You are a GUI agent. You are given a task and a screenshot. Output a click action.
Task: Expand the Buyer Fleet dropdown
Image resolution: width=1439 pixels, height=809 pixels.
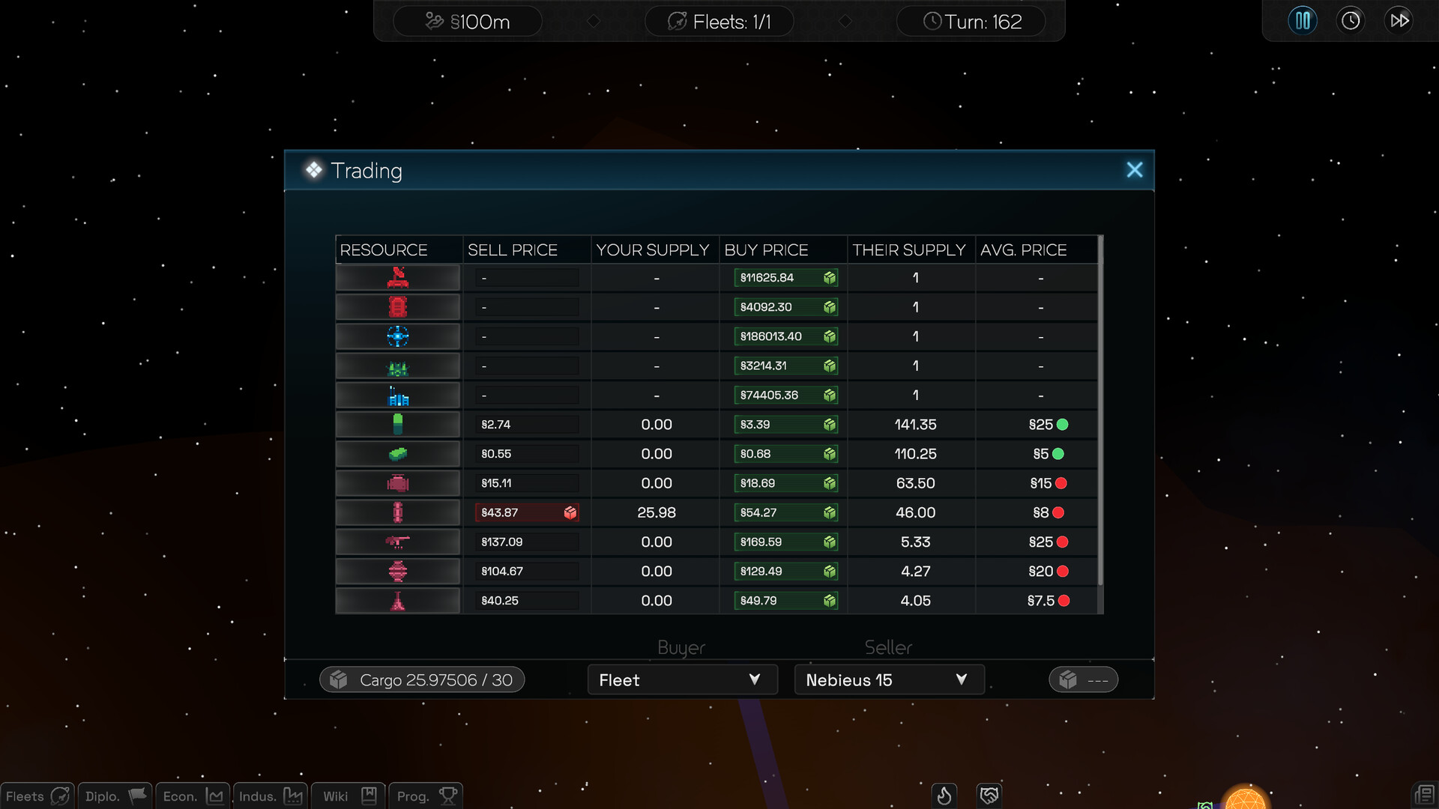(681, 680)
